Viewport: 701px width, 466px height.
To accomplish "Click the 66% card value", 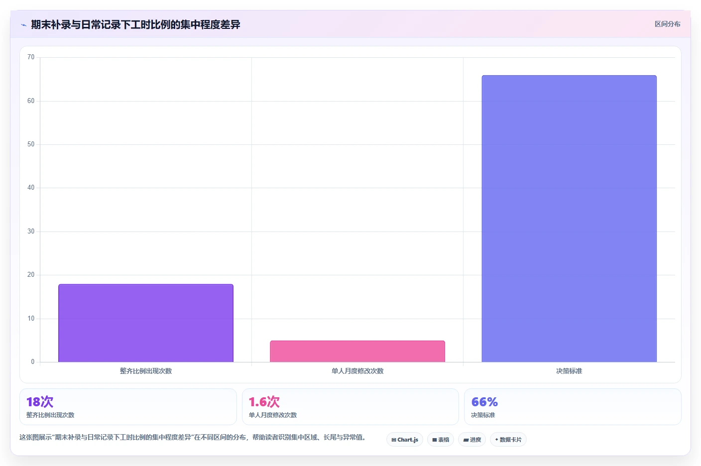I will point(484,402).
